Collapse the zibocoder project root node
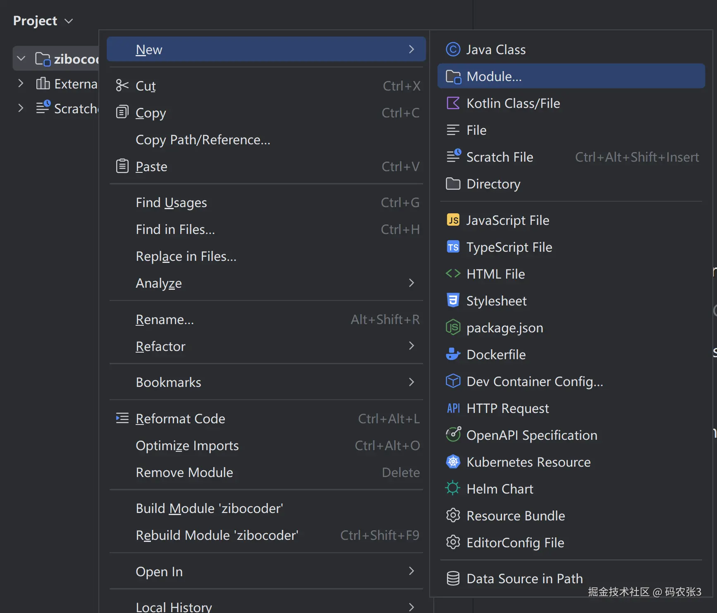 [21, 59]
